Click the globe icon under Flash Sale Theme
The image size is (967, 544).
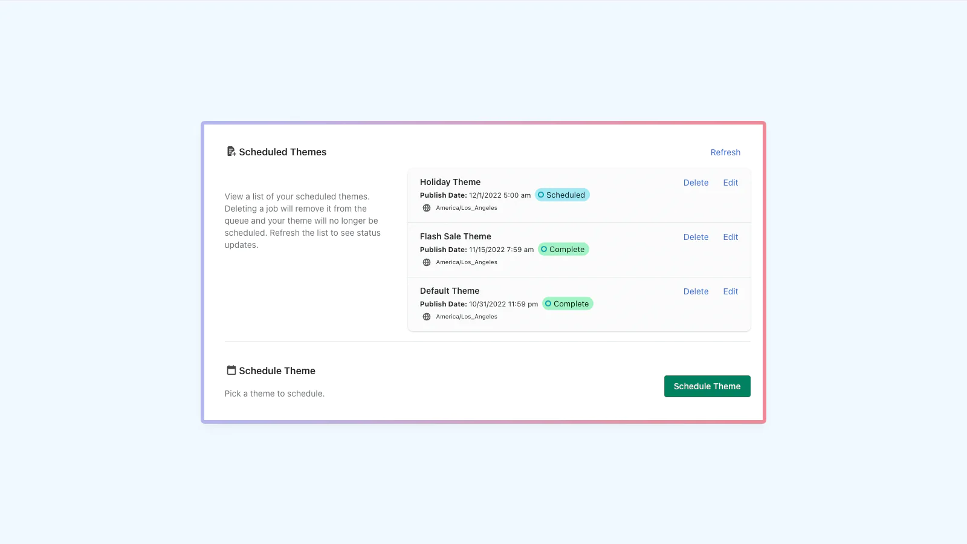click(427, 262)
